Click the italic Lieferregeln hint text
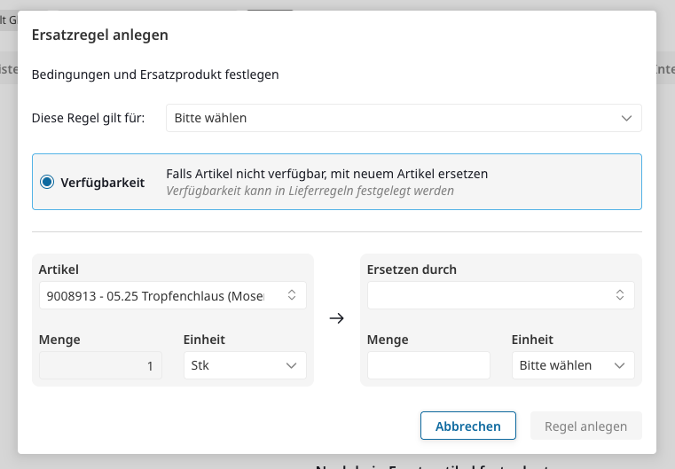 tap(310, 191)
